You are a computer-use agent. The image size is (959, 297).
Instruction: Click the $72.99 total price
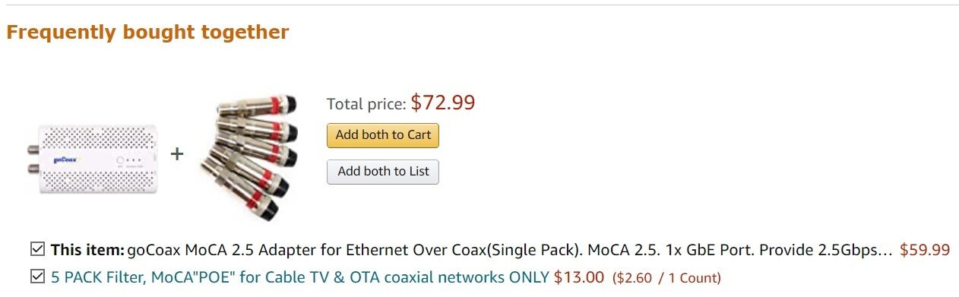coord(443,103)
